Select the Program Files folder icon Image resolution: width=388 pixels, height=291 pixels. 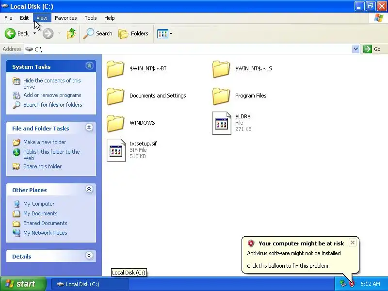tap(221, 96)
